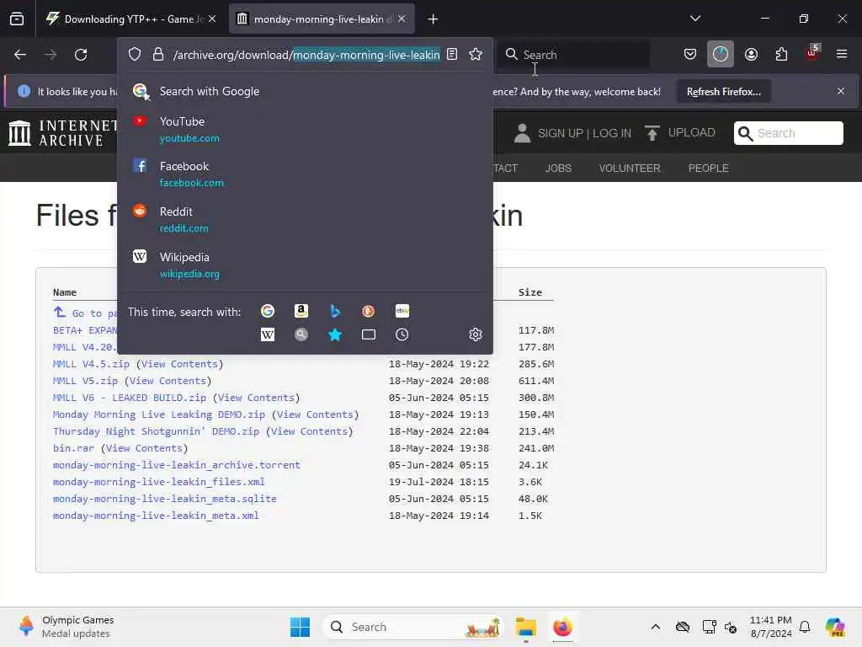Click the Internet Archive upload arrow icon

pyautogui.click(x=652, y=133)
